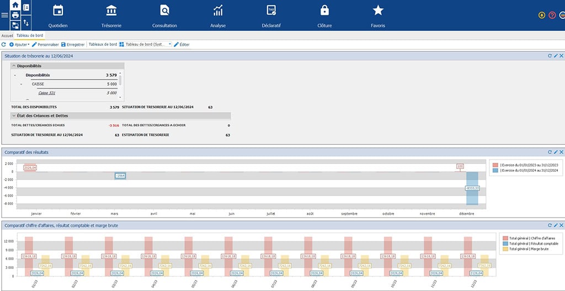The width and height of the screenshot is (565, 291).
Task: Close the Situation de trésorerie panel
Action: click(561, 56)
